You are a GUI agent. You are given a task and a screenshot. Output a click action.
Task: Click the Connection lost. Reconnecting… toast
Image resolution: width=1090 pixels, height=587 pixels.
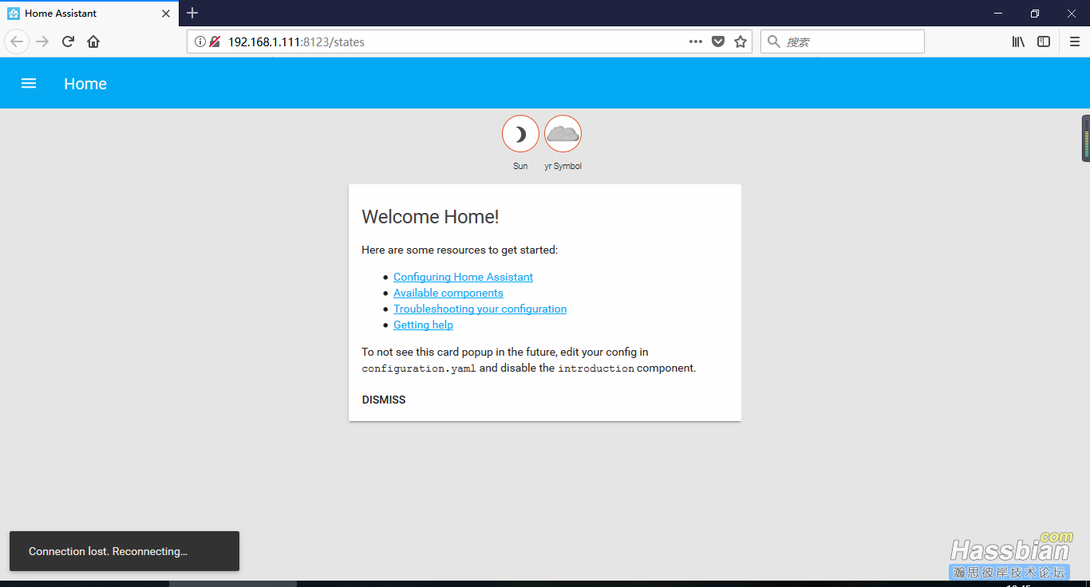point(124,551)
